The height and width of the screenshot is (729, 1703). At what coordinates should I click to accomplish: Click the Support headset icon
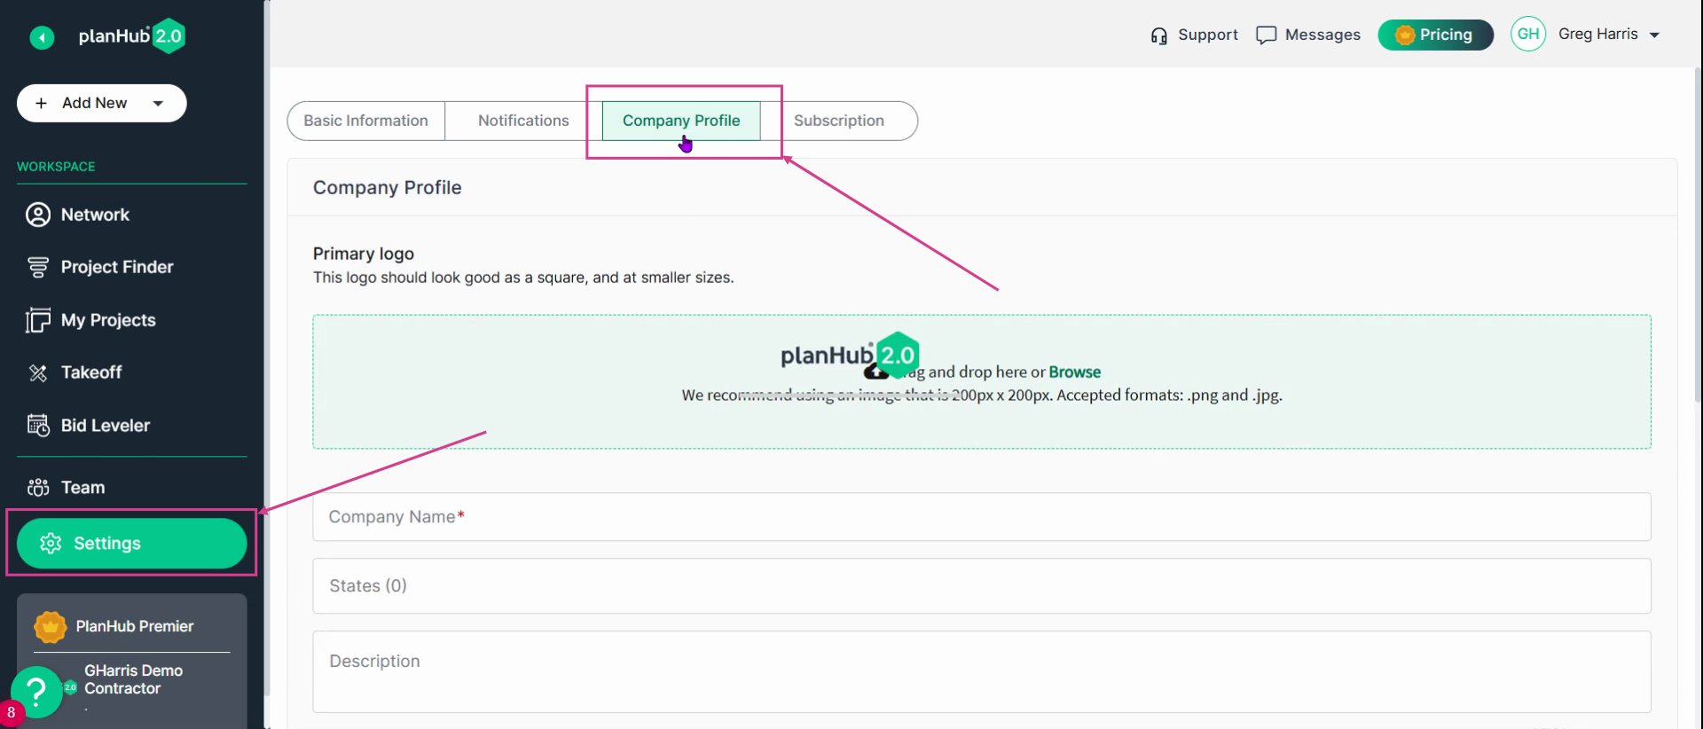(x=1159, y=35)
